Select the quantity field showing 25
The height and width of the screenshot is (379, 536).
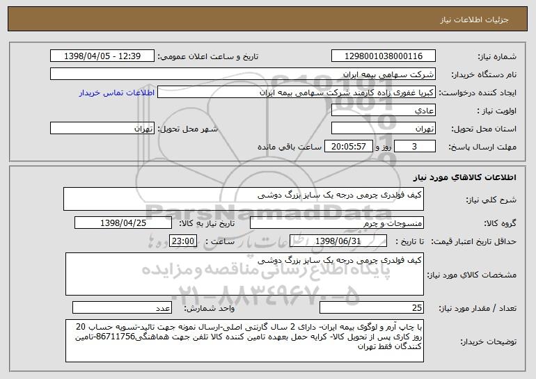point(372,307)
